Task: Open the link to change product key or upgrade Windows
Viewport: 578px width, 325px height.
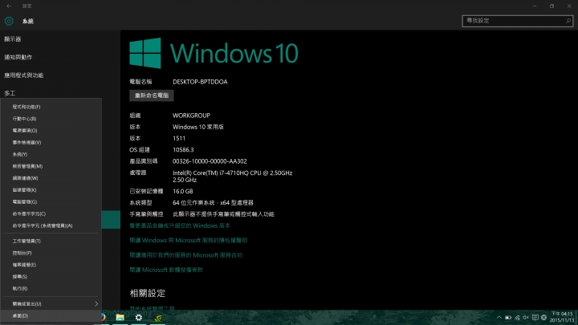Action: (x=180, y=225)
